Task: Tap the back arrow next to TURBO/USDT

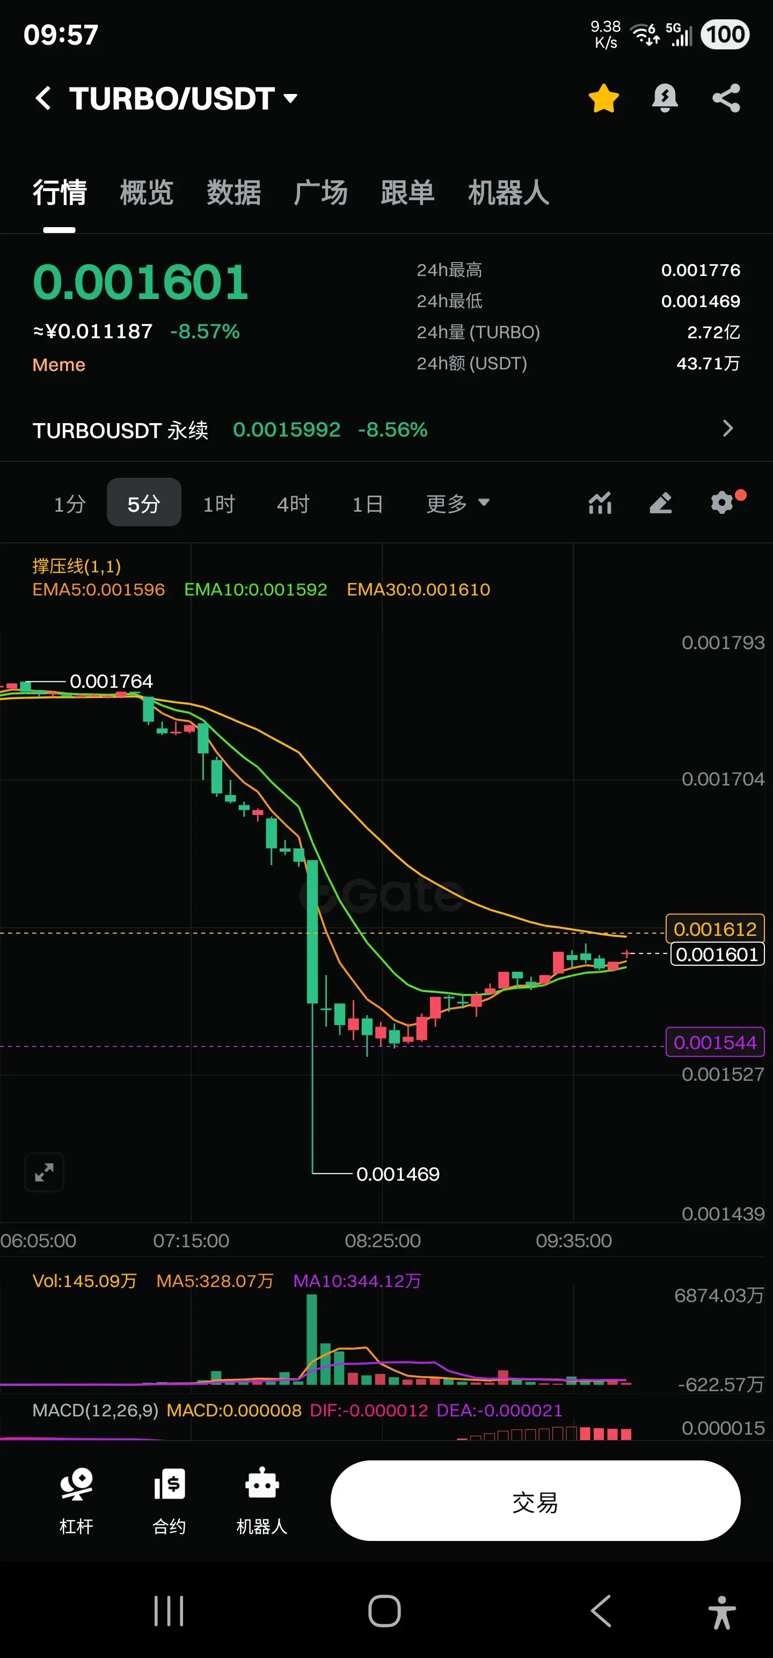Action: coord(43,98)
